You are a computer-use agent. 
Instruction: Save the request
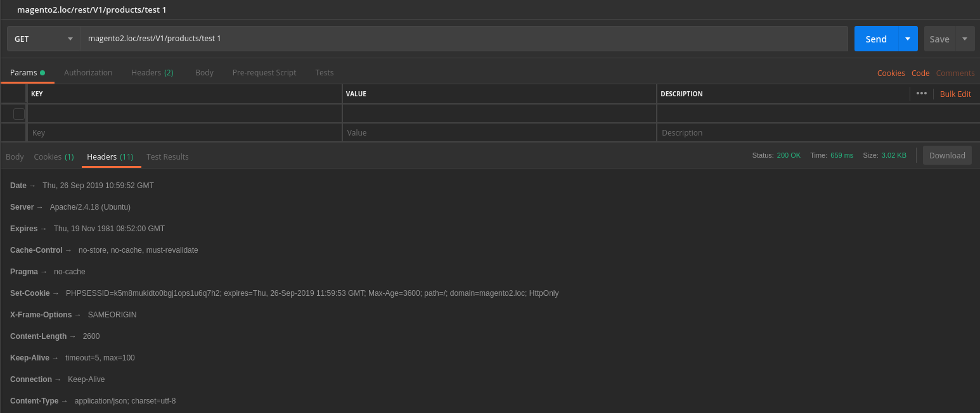pyautogui.click(x=939, y=39)
